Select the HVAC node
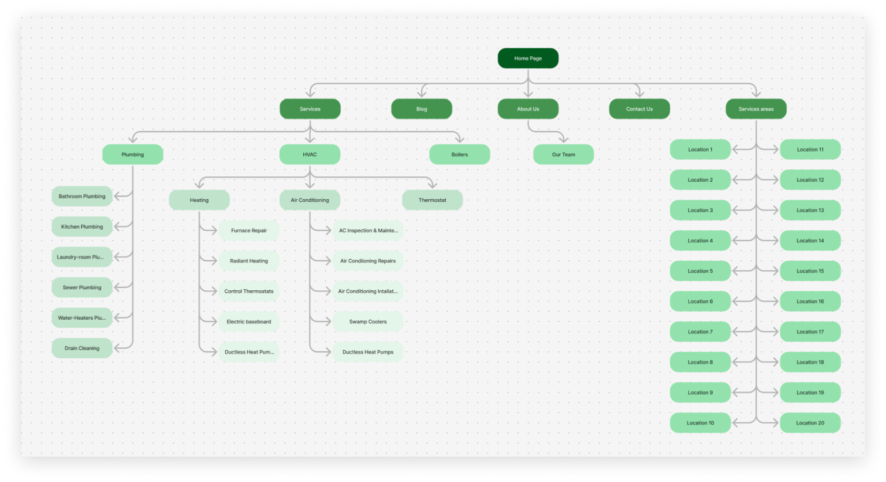Screen dimensions: 886x482 (310, 154)
